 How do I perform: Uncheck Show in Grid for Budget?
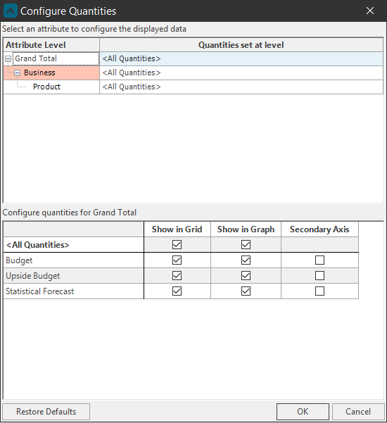pyautogui.click(x=177, y=260)
